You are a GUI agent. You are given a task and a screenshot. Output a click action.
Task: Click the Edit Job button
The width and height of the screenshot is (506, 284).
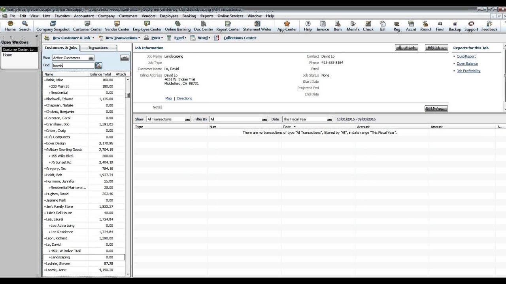pyautogui.click(x=436, y=48)
